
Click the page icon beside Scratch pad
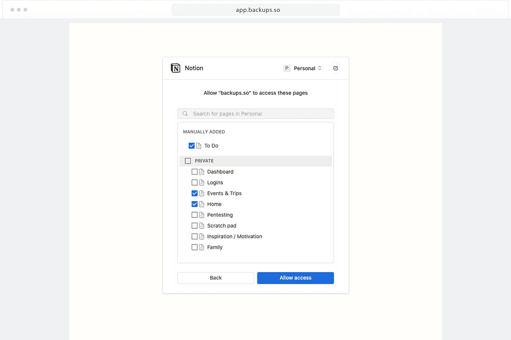coord(202,225)
